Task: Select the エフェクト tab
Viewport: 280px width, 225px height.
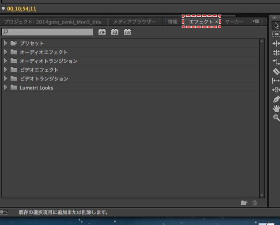Action: 201,22
